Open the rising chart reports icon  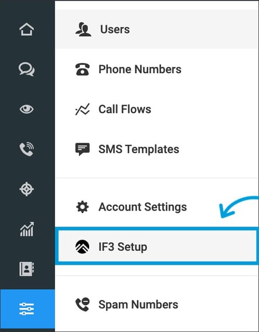(x=26, y=229)
